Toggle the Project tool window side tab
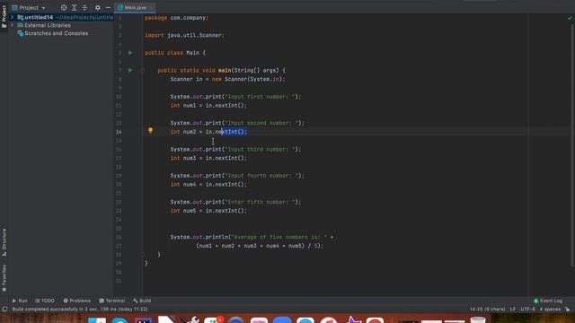Viewport: 575px width, 323px height. point(4,16)
